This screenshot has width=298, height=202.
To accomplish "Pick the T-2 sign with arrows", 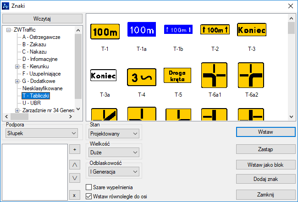I will [x=215, y=30].
